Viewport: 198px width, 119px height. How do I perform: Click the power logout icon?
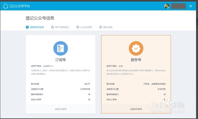point(190,6)
